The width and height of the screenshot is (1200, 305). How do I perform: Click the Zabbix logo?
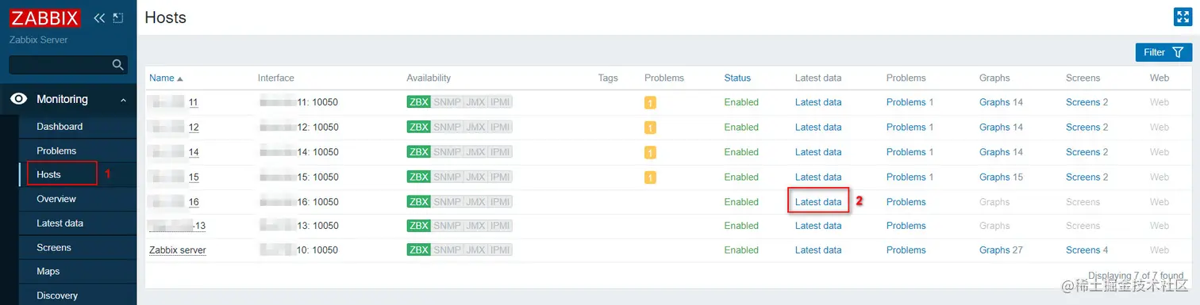pyautogui.click(x=44, y=17)
